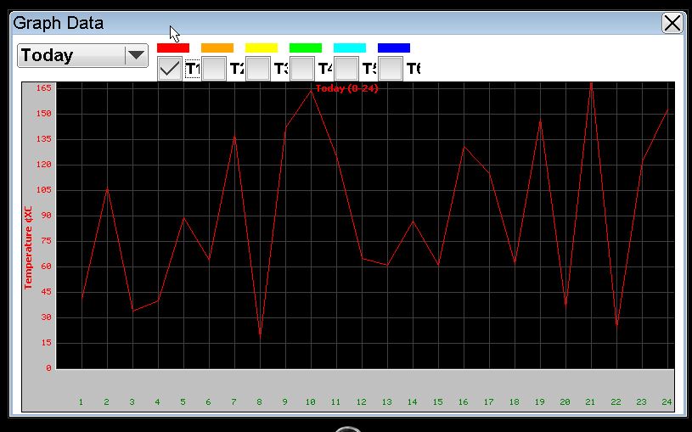Click hour 1 on the time axis
Screen dimensions: 692x432
pos(81,402)
